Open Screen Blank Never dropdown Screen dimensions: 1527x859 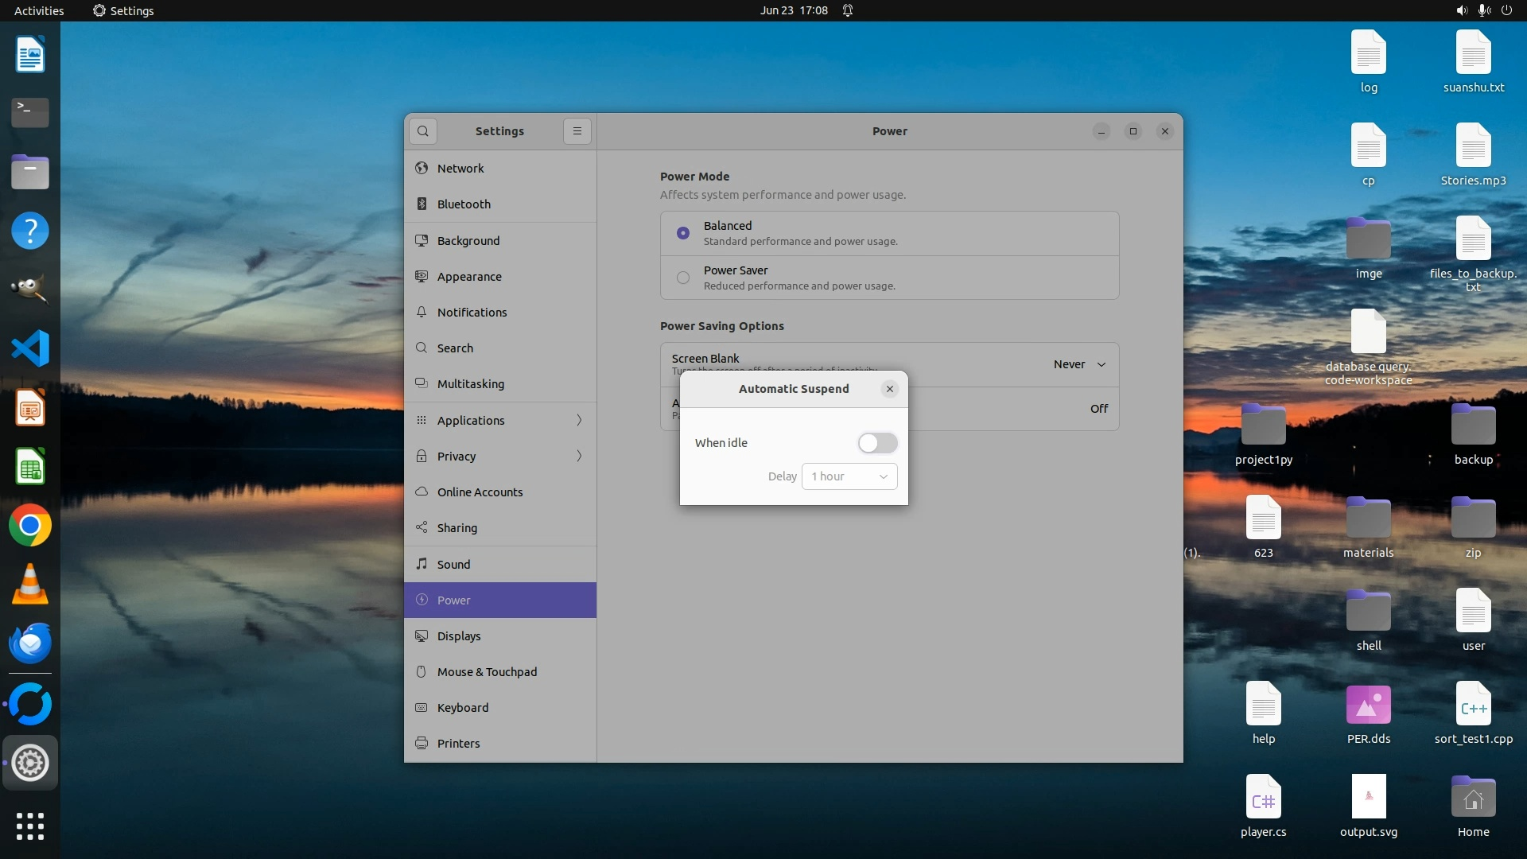(1079, 364)
